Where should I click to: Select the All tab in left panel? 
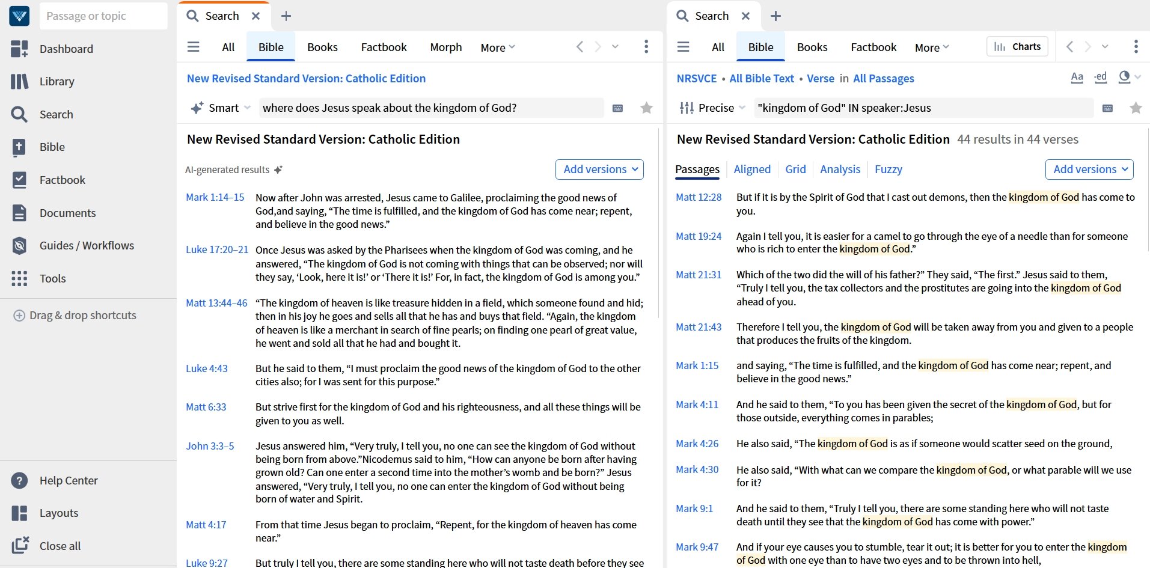(228, 47)
